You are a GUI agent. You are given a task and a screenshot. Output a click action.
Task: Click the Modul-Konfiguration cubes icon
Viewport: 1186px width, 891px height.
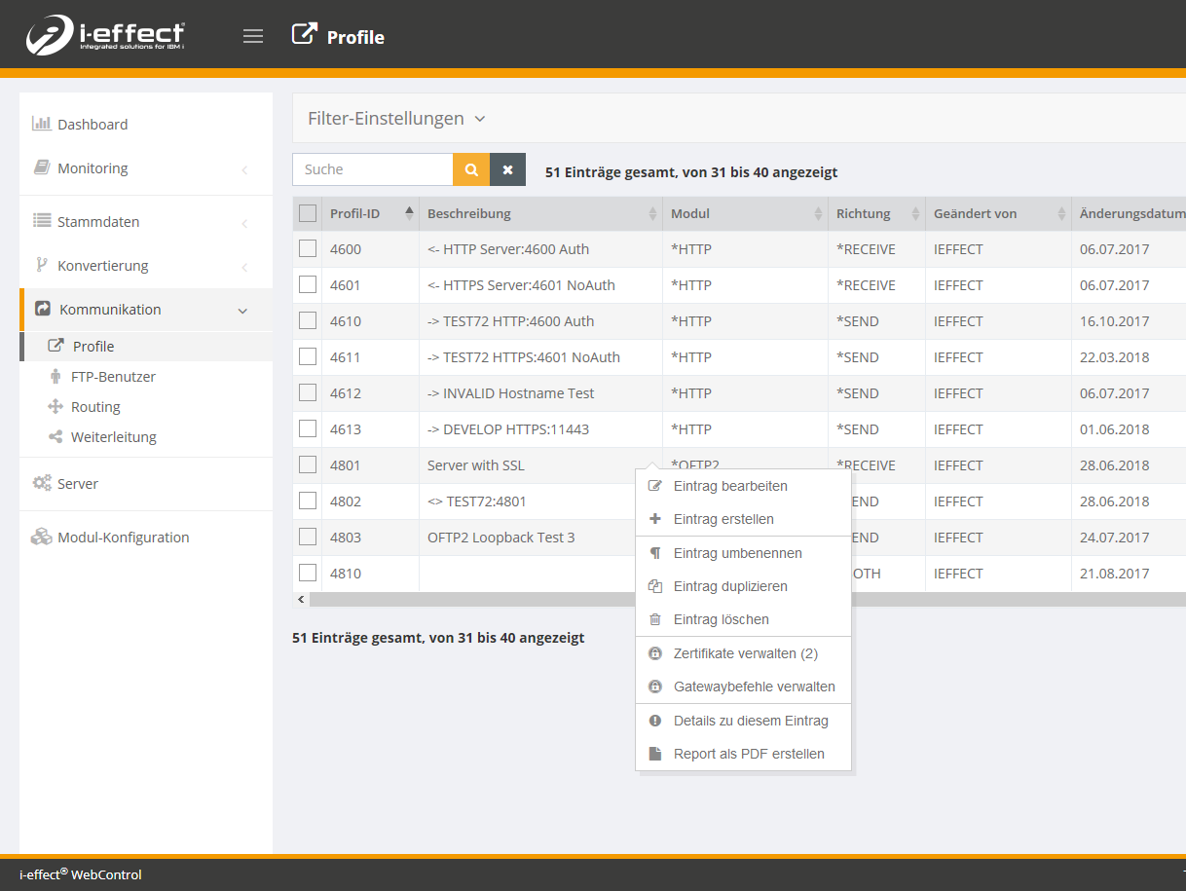42,537
